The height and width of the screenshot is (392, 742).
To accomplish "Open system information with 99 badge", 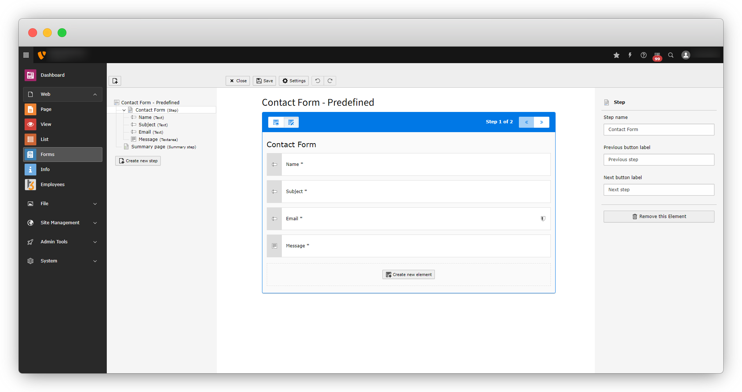I will coord(657,55).
